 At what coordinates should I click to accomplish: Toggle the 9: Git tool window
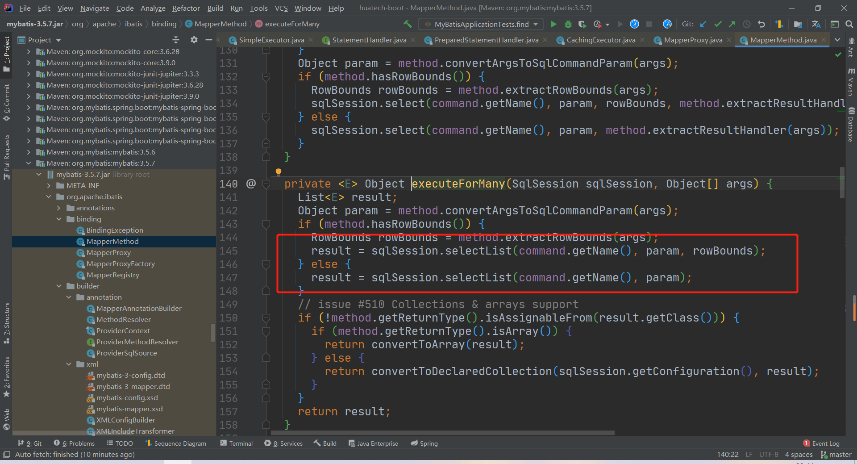(x=29, y=443)
